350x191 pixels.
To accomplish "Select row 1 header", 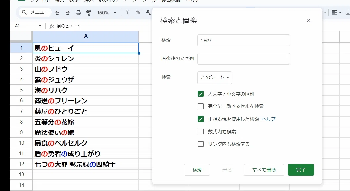I will click(22, 48).
